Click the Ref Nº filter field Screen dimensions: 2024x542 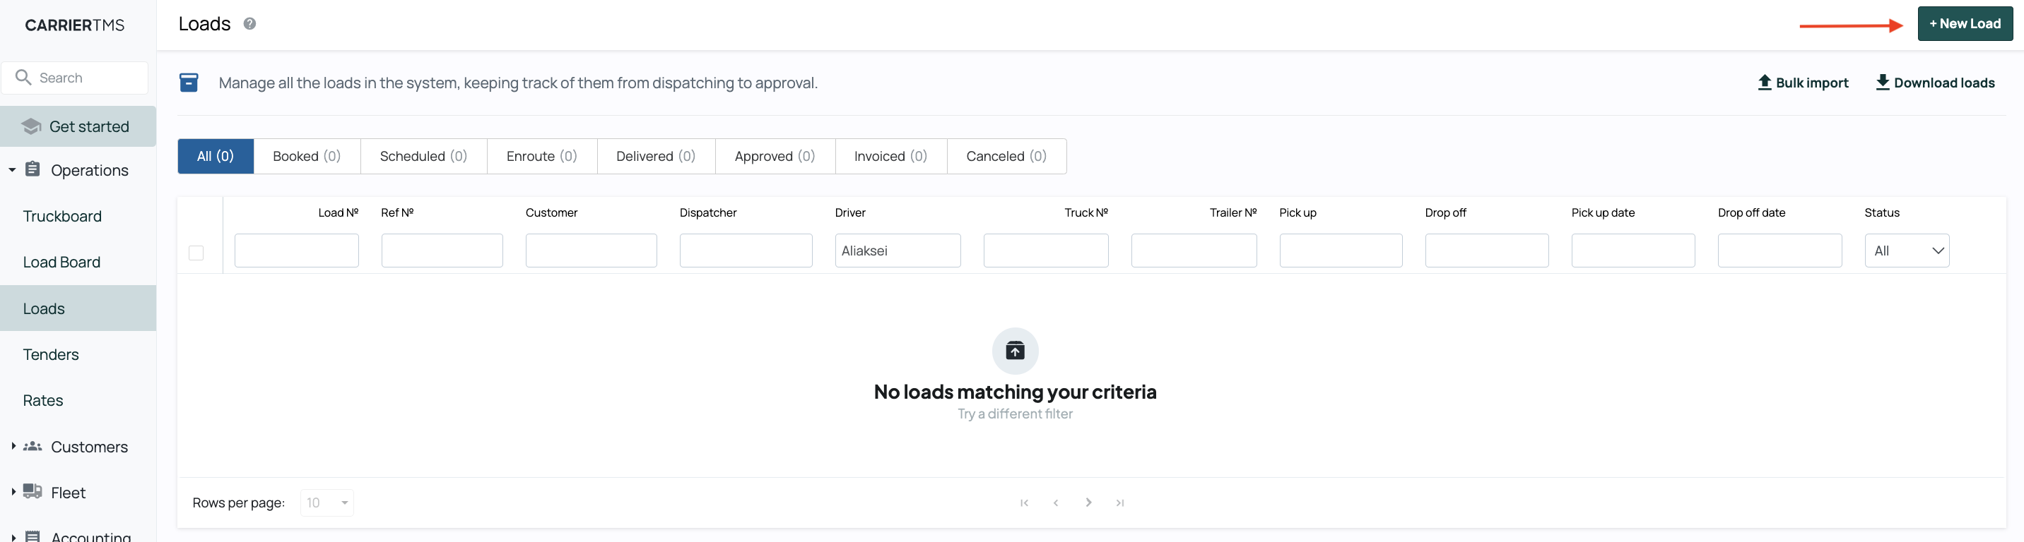point(442,251)
